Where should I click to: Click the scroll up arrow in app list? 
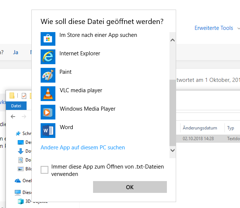tap(172, 40)
